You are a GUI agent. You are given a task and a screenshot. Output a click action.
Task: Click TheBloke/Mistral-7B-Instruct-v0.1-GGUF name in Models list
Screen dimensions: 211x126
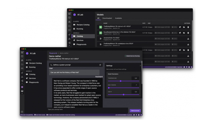coord(117,26)
